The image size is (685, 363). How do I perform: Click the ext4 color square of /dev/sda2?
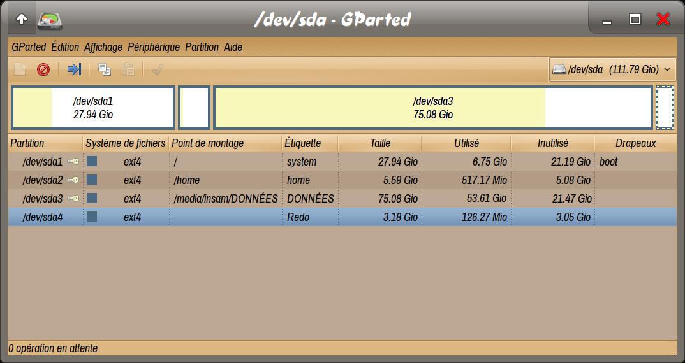pos(92,180)
